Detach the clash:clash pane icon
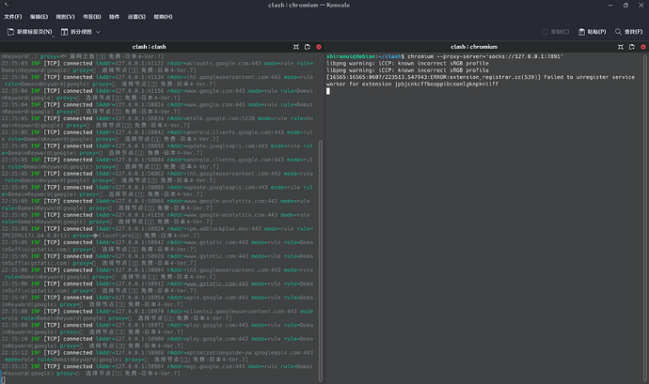The height and width of the screenshot is (384, 649). click(x=308, y=47)
